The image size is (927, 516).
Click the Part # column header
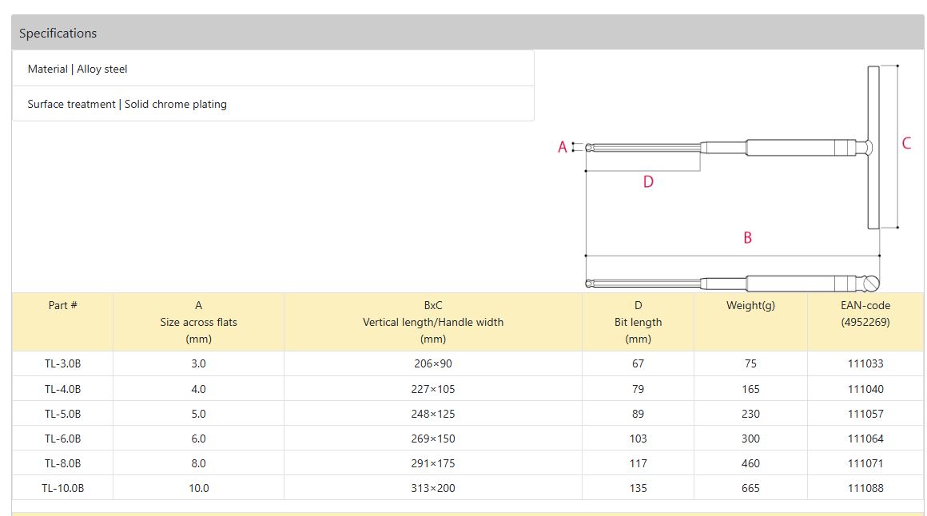pyautogui.click(x=62, y=322)
